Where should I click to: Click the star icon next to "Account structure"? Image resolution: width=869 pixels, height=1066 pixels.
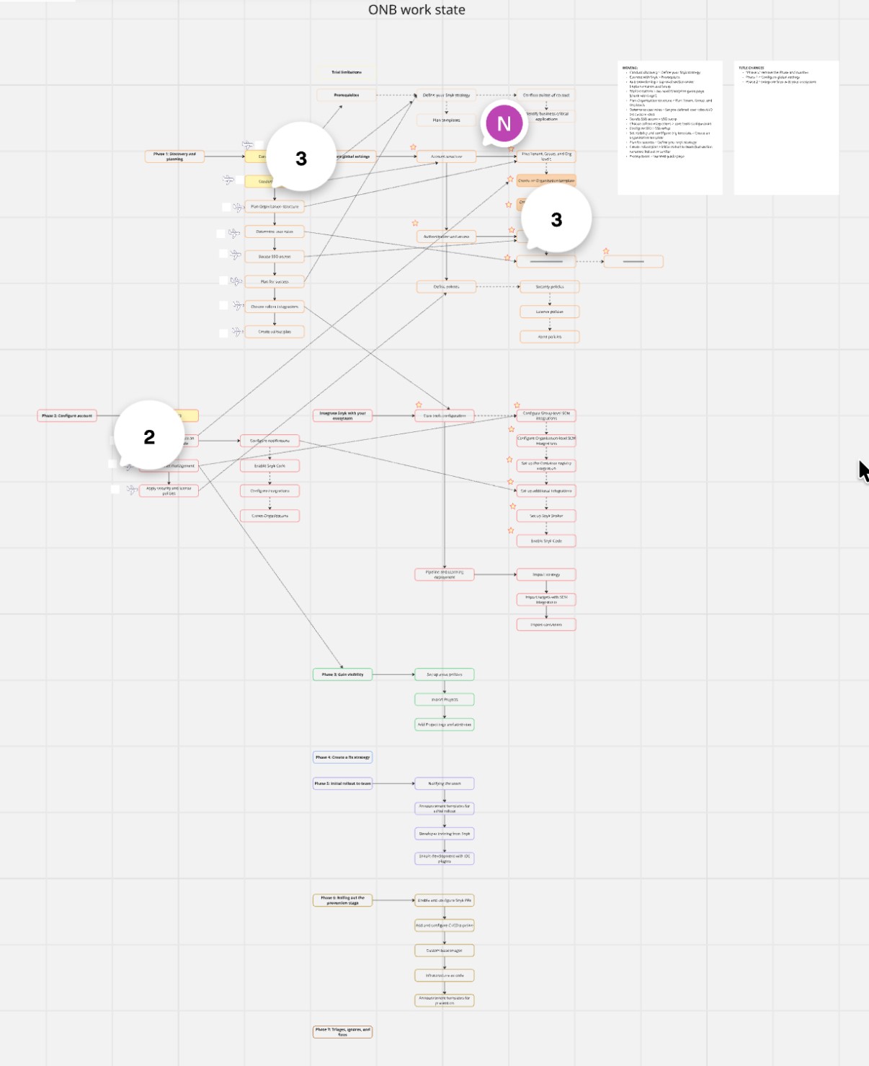pos(413,147)
